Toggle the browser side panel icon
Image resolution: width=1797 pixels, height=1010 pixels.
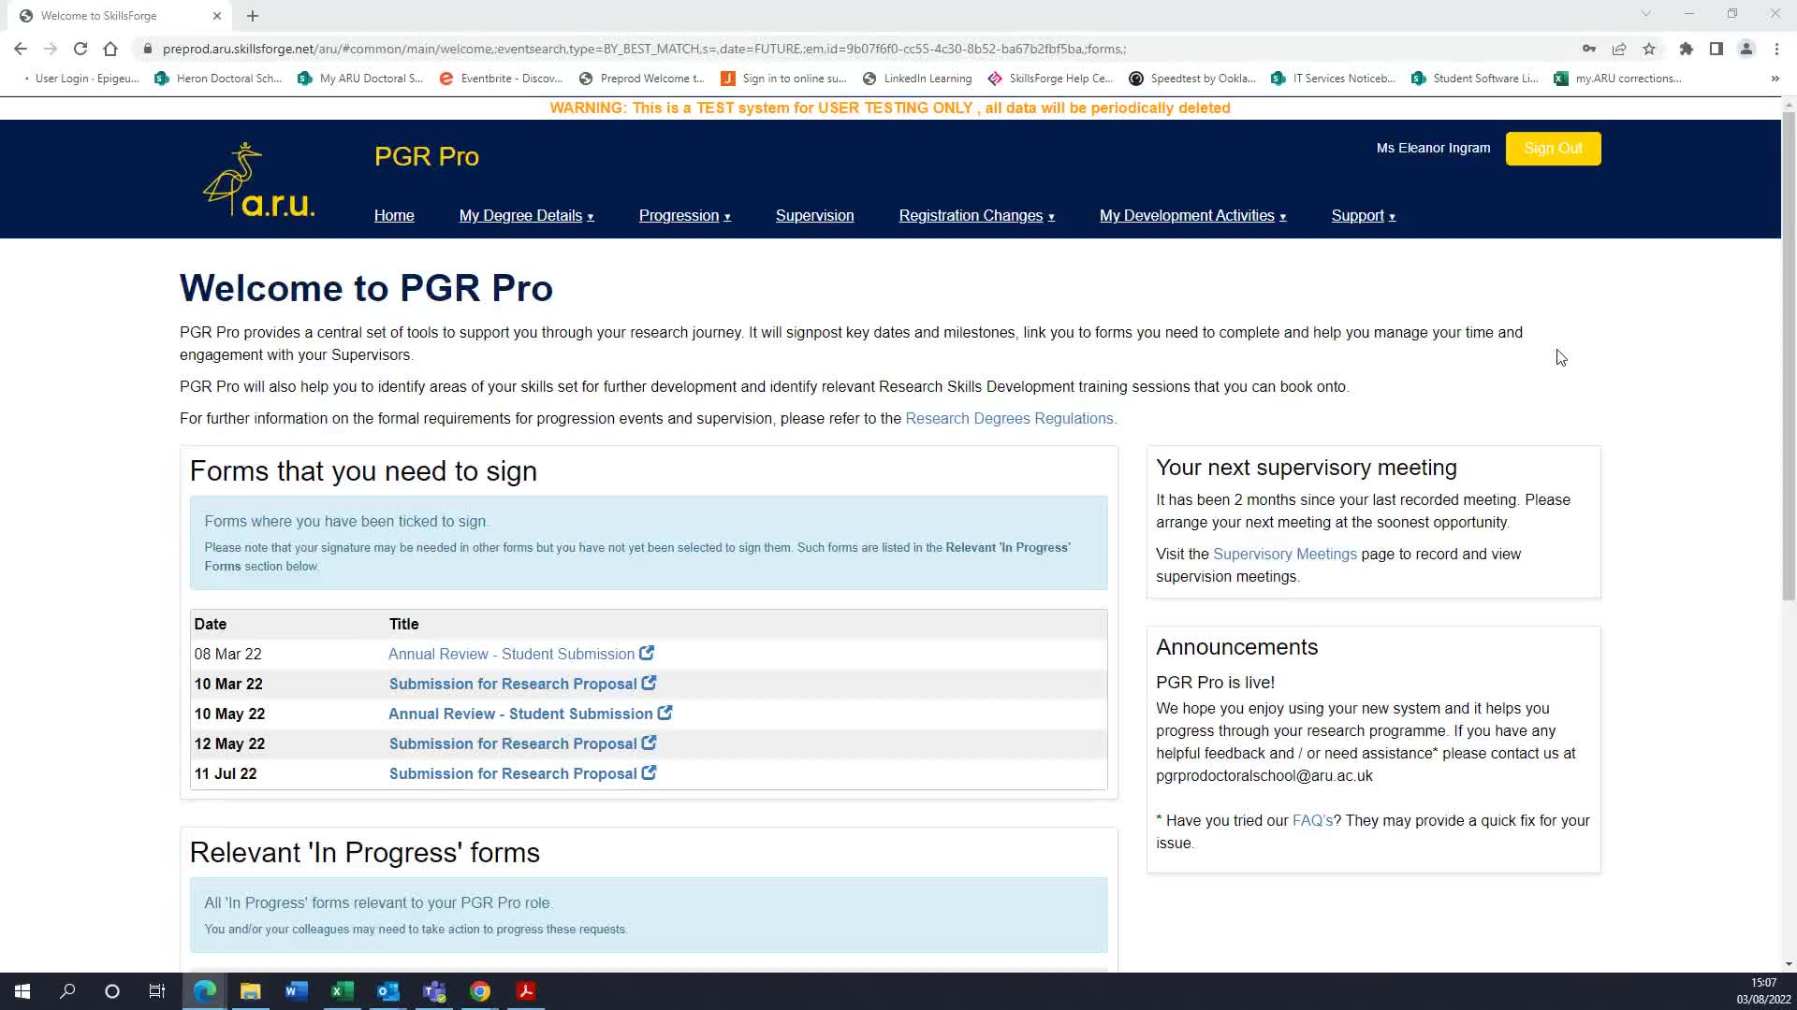pos(1716,49)
